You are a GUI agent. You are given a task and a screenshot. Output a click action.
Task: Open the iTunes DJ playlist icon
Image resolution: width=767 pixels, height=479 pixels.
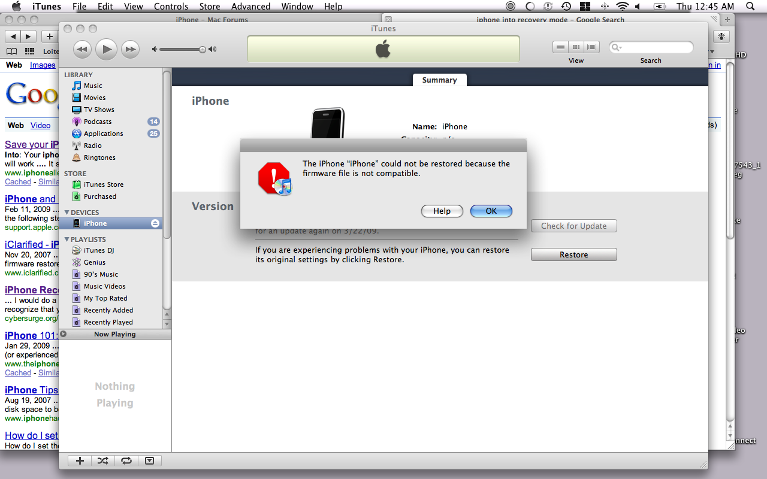(77, 250)
